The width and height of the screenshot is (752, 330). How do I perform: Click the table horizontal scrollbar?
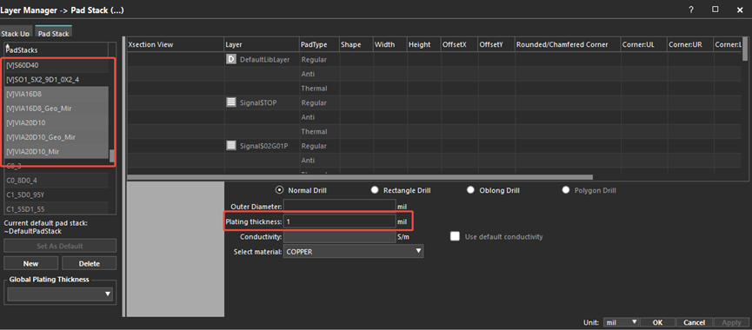[360, 177]
